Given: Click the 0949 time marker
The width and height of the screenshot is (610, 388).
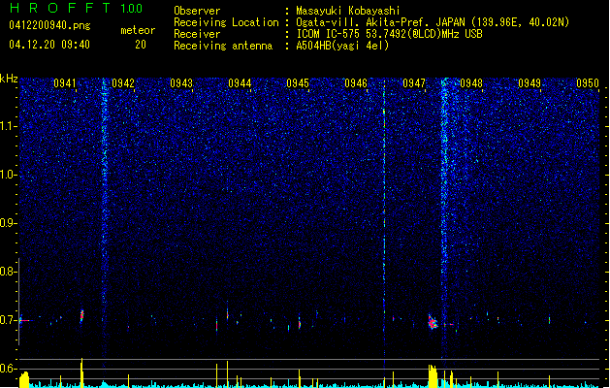Looking at the screenshot, I should tap(530, 83).
